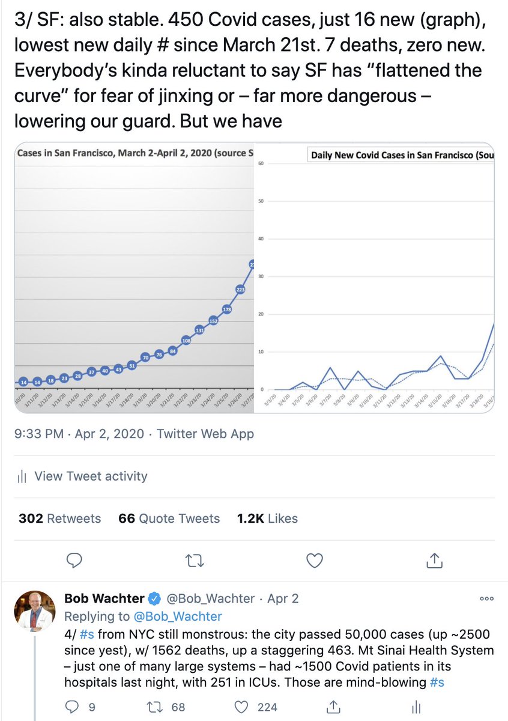Like the main tweet with the heart icon
Screen dimensions: 508x721
[x=315, y=561]
